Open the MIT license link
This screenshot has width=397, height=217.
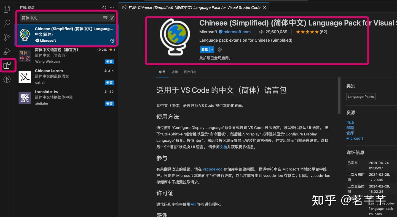coord(194,204)
